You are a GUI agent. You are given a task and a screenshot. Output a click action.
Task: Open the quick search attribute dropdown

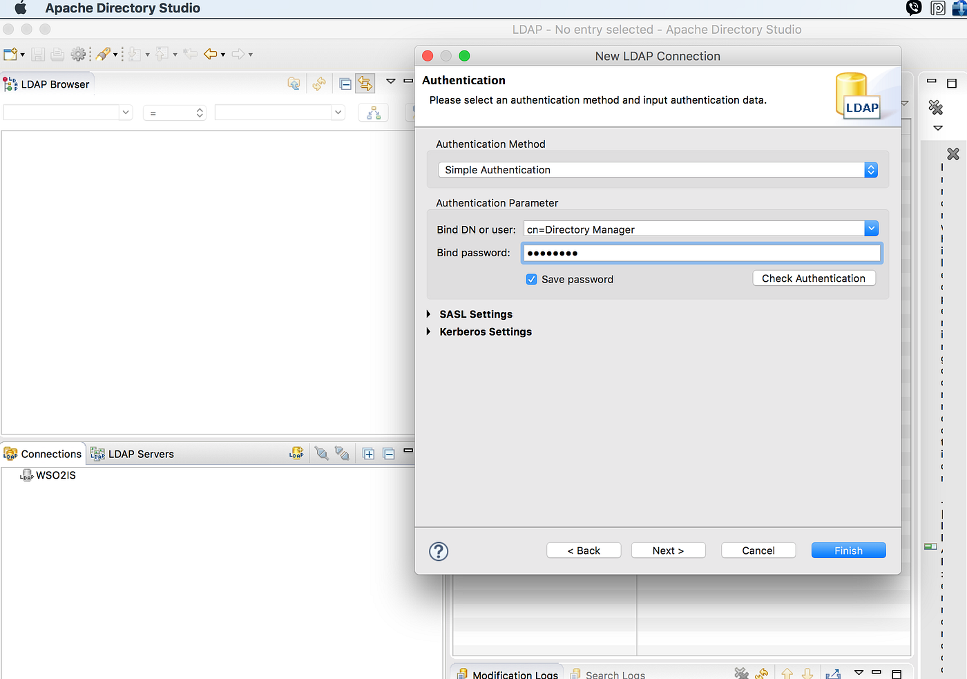point(126,112)
